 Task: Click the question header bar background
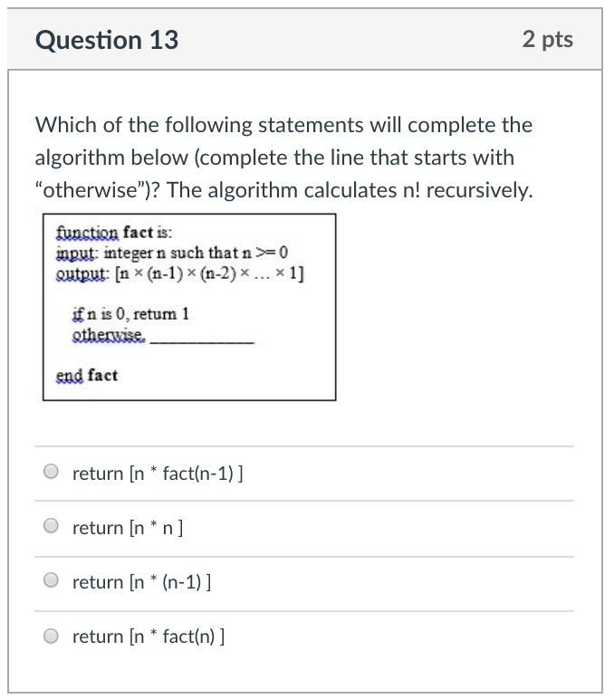[x=304, y=39]
